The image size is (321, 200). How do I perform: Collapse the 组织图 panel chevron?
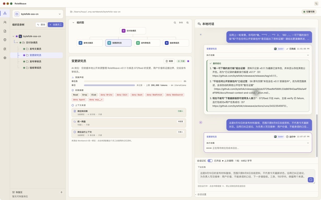pyautogui.click(x=73, y=23)
